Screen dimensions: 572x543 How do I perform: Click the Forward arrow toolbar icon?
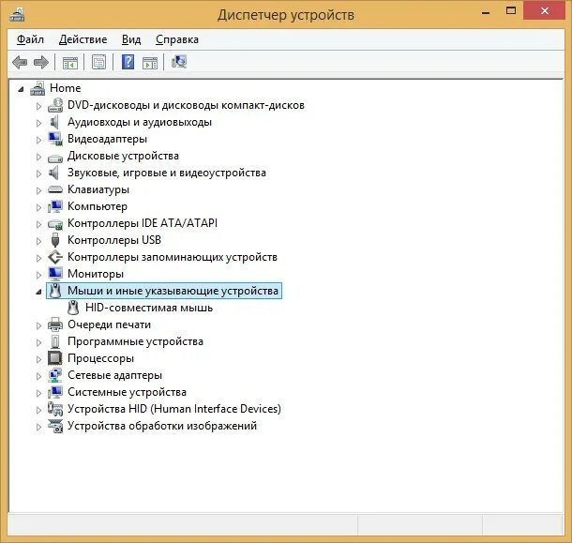(x=41, y=63)
